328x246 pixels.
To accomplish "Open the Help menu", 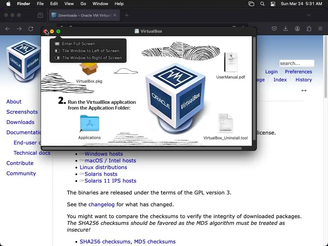I will tap(119, 4).
